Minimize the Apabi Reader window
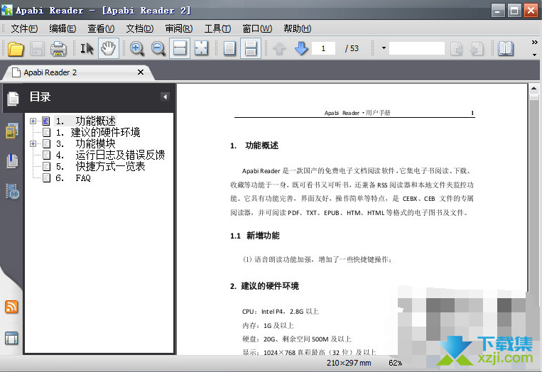 [498, 11]
